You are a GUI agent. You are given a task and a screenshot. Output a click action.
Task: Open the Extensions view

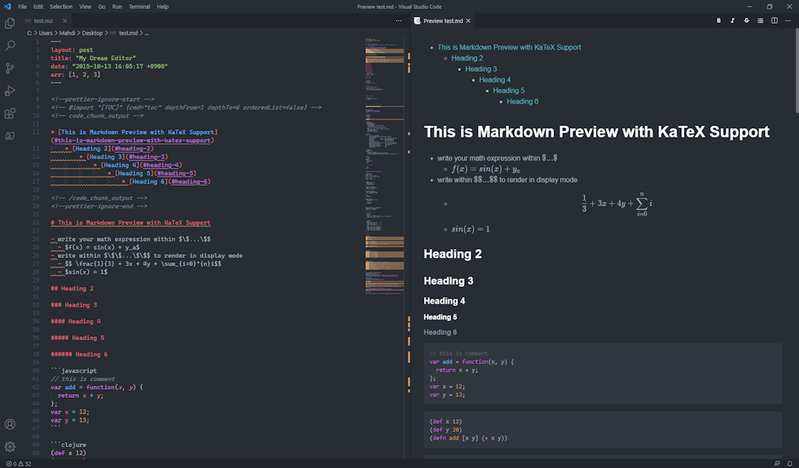tap(10, 114)
